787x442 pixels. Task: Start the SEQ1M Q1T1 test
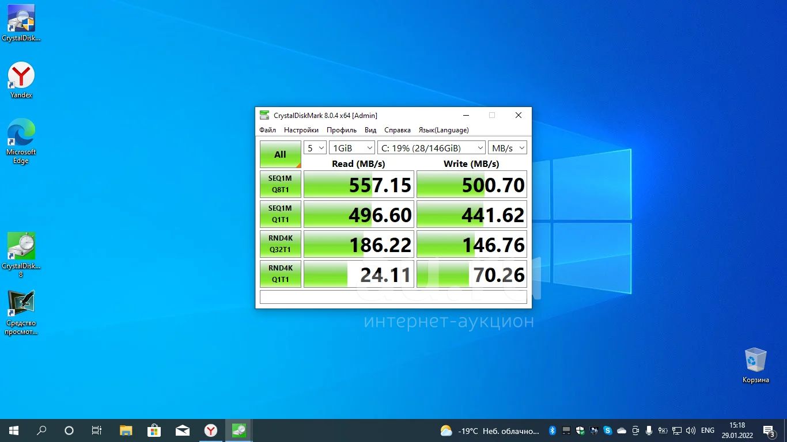pyautogui.click(x=280, y=214)
